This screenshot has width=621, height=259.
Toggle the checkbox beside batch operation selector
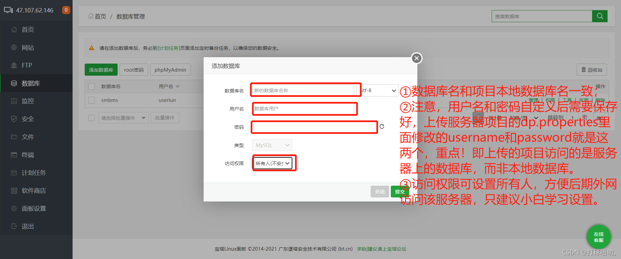tap(91, 118)
